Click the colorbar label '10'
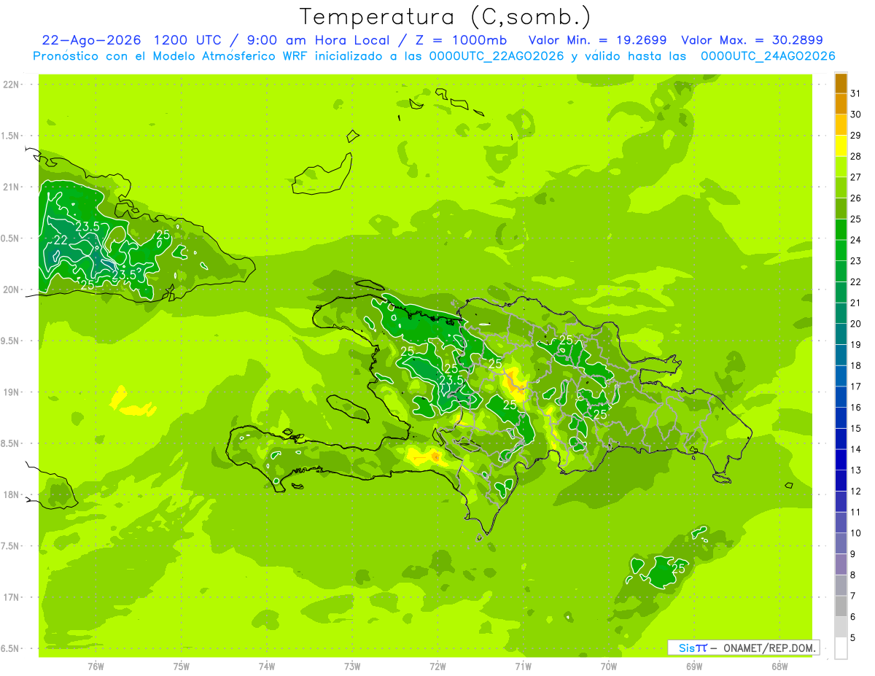 855,533
